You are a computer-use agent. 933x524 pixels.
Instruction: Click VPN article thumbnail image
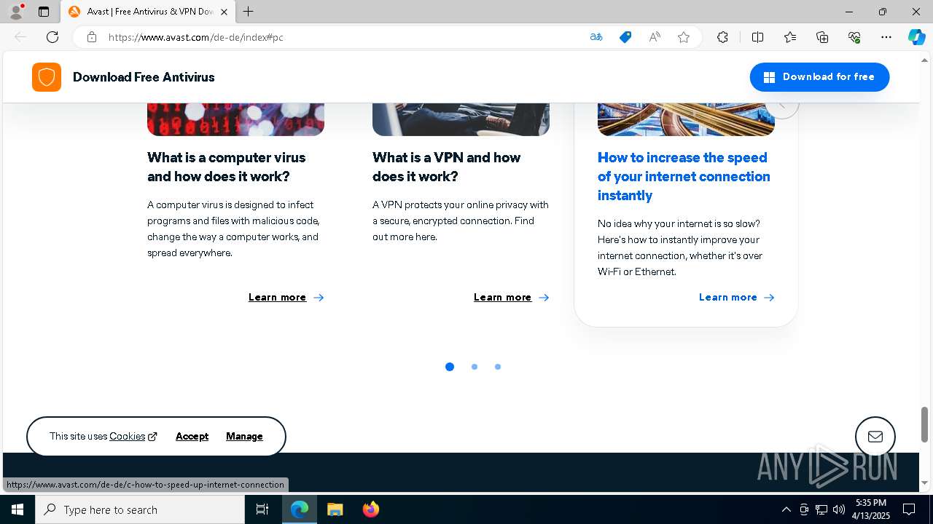pos(461,119)
